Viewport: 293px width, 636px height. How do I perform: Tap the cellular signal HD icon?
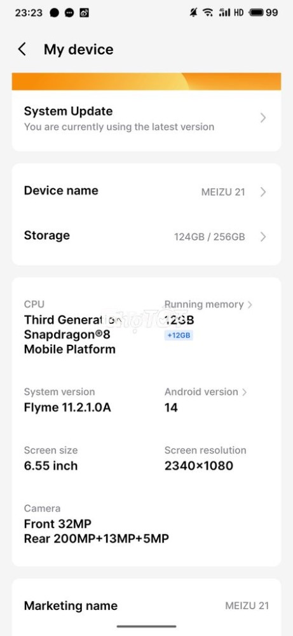[231, 13]
